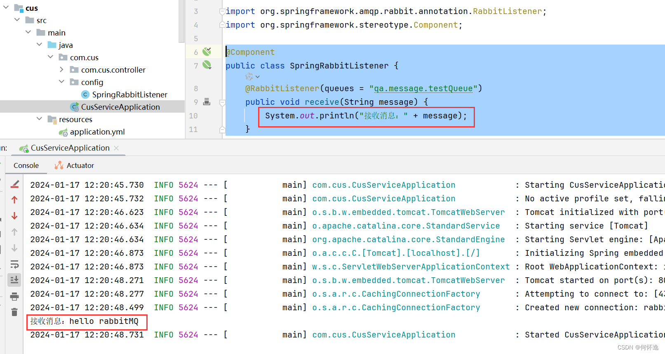Fold the receive method at line 9

point(222,102)
